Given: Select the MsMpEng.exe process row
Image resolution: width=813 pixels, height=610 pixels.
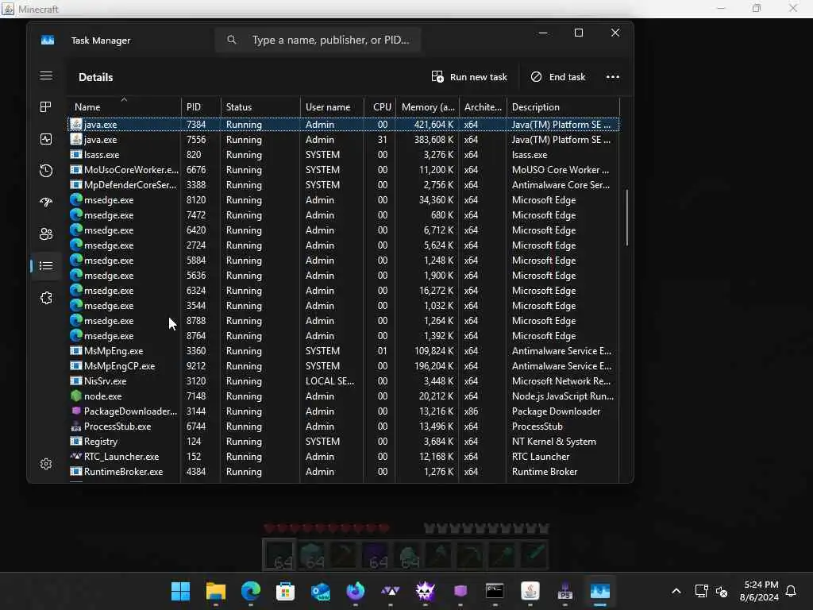Looking at the screenshot, I should click(344, 350).
